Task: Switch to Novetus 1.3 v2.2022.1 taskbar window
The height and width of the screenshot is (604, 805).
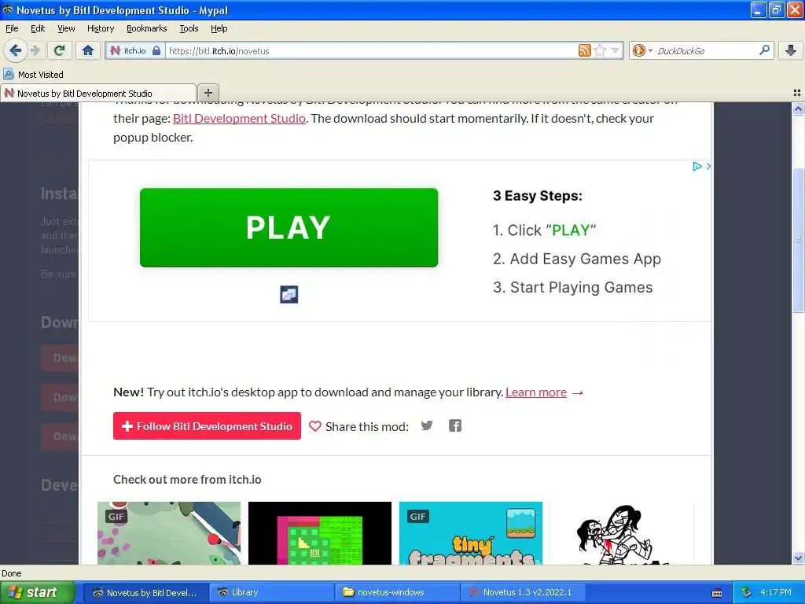Action: tap(523, 592)
